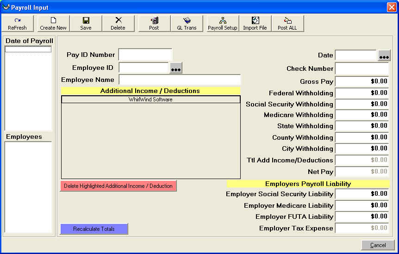Screen dimensions: 399x254
Task: Click Employer Medicare Liability field
Action: click(x=362, y=205)
